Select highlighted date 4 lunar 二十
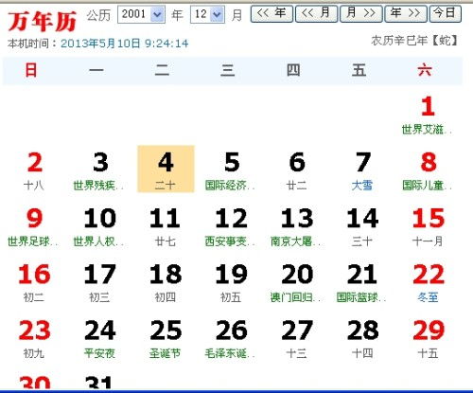This screenshot has width=473, height=393. [166, 169]
